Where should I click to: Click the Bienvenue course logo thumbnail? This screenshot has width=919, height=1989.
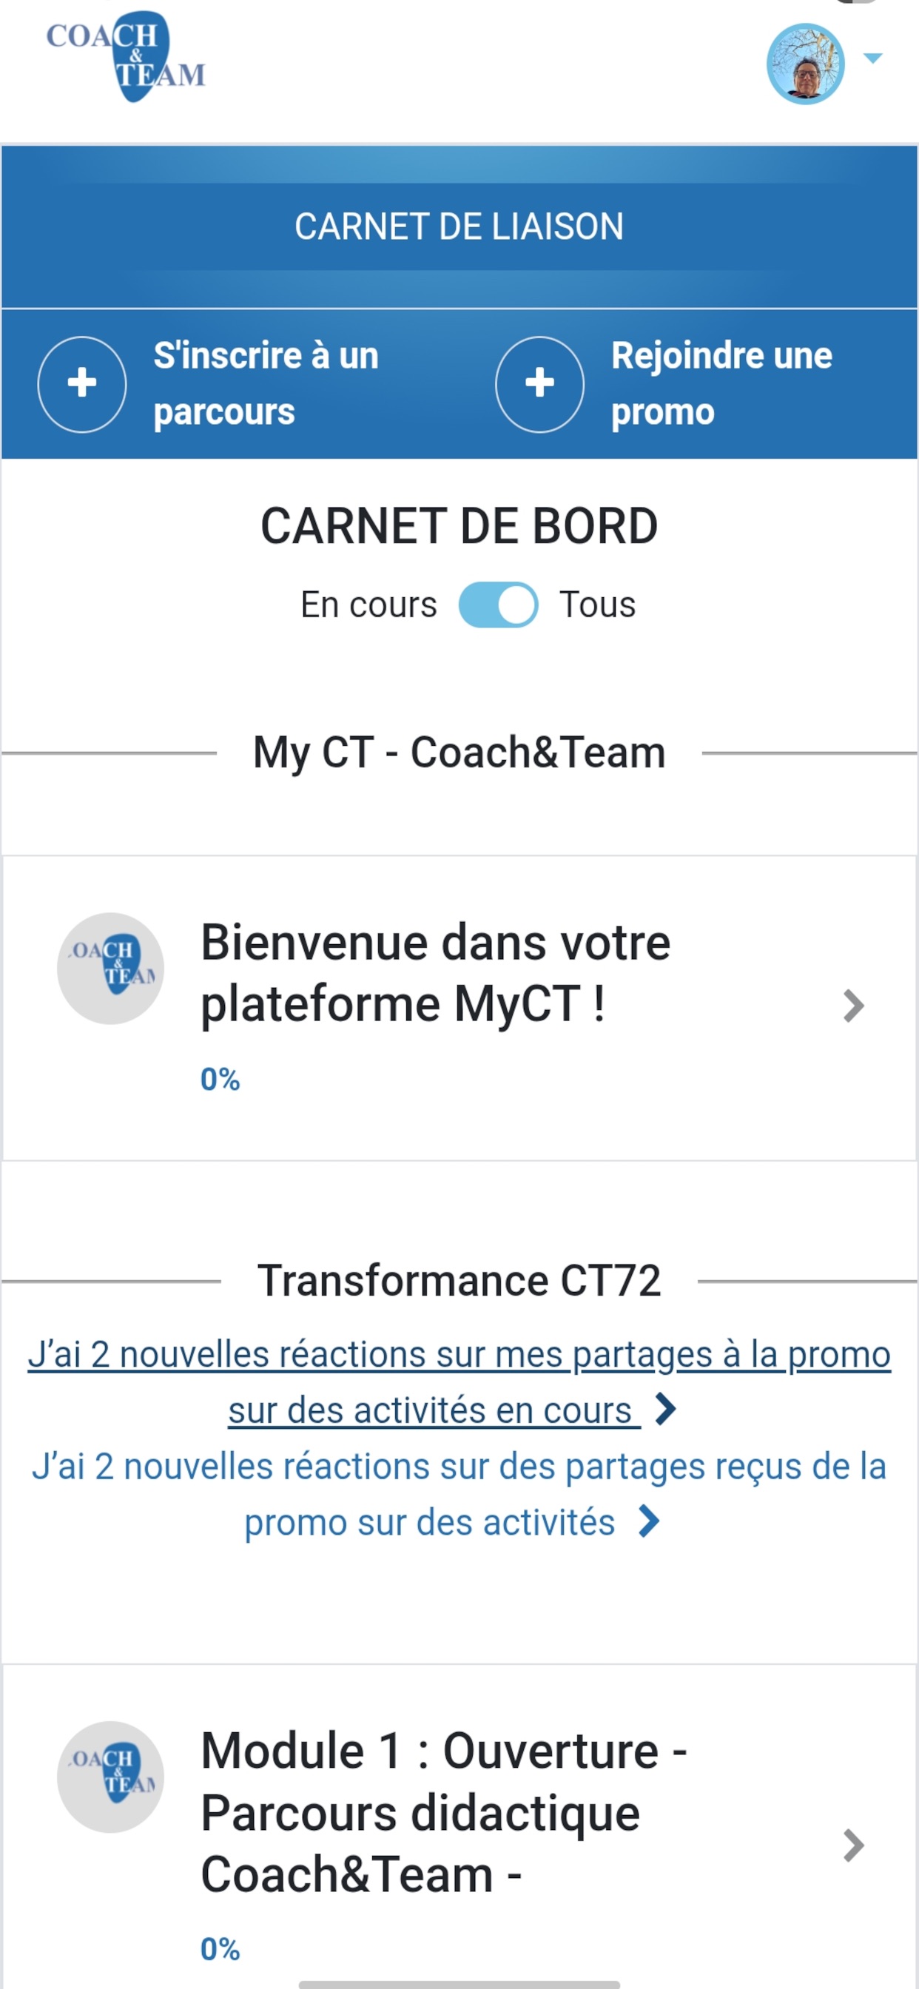point(110,969)
